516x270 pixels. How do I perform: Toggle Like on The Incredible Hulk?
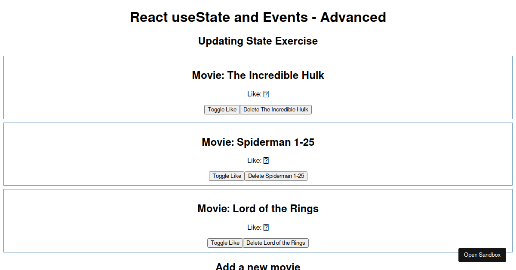222,109
